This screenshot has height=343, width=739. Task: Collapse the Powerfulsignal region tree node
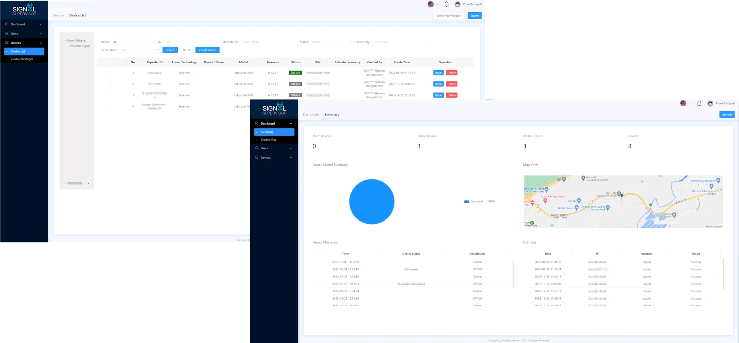click(x=64, y=40)
